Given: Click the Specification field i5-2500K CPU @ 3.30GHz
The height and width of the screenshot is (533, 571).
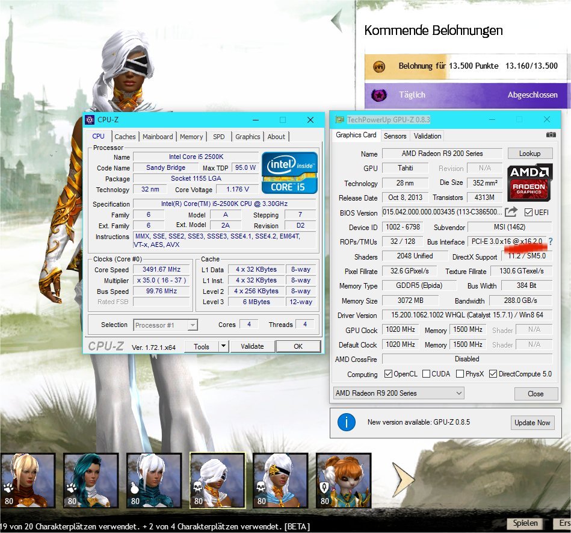Looking at the screenshot, I should [x=224, y=204].
